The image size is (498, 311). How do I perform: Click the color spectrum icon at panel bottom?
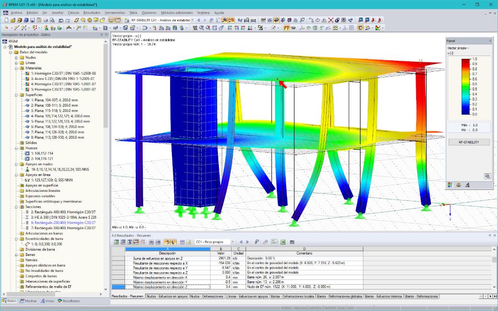(x=450, y=185)
